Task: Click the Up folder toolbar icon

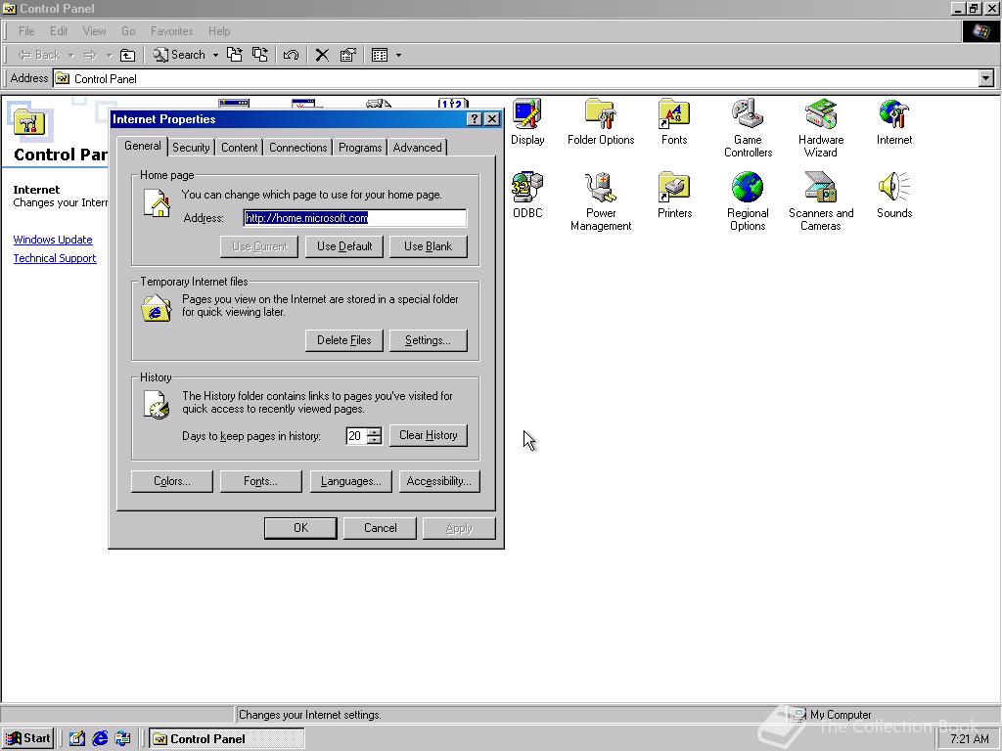Action: [x=128, y=55]
